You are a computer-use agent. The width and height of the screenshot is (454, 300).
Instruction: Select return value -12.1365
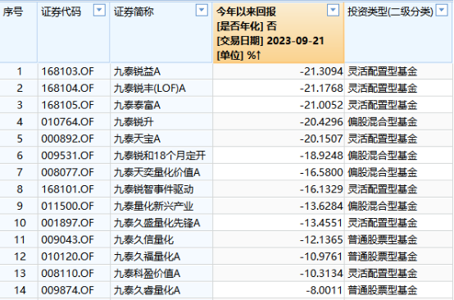click(321, 240)
